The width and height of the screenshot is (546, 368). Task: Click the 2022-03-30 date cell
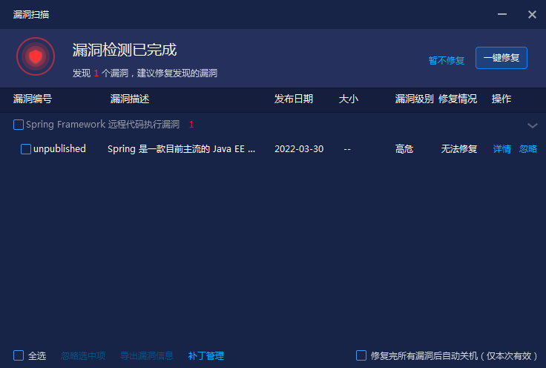pos(299,149)
